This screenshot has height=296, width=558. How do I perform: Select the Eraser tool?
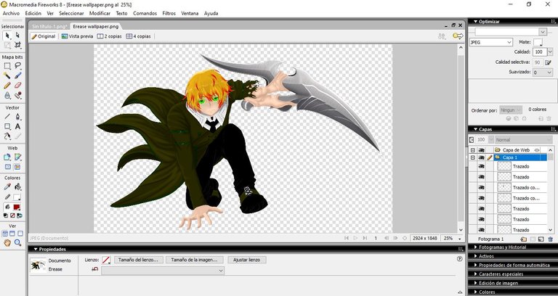17,86
